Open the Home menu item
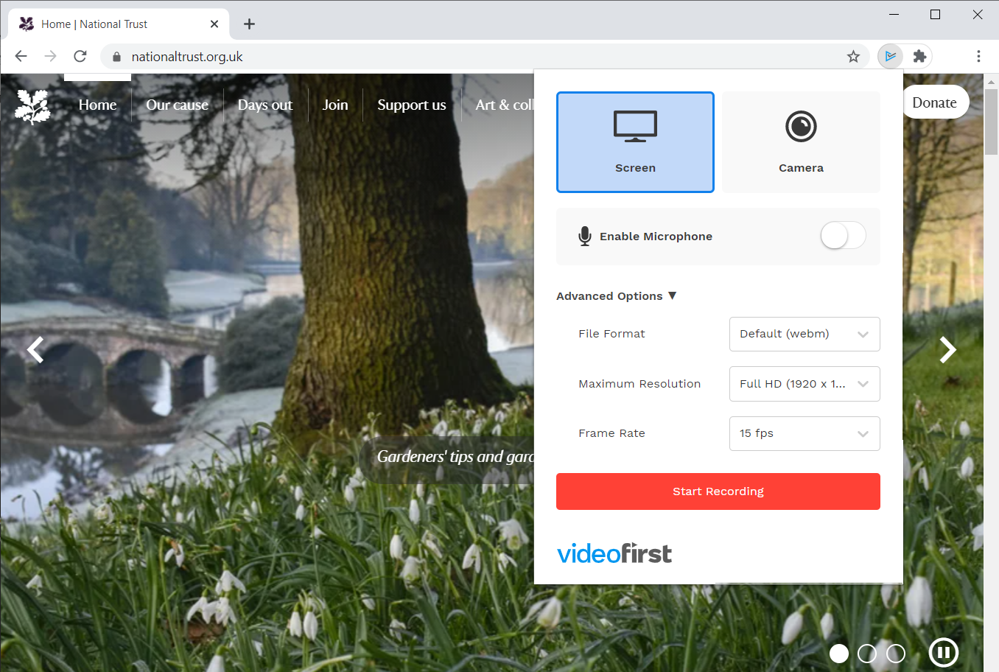This screenshot has width=999, height=672. pyautogui.click(x=97, y=105)
